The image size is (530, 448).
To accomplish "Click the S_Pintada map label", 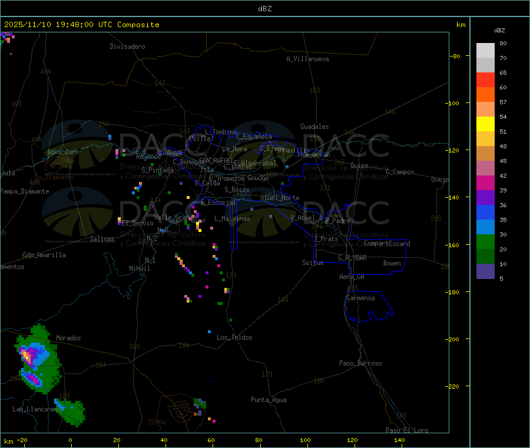I will coord(157,170).
